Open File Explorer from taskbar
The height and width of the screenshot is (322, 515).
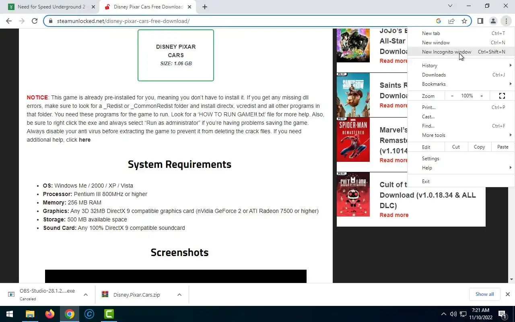tap(30, 314)
